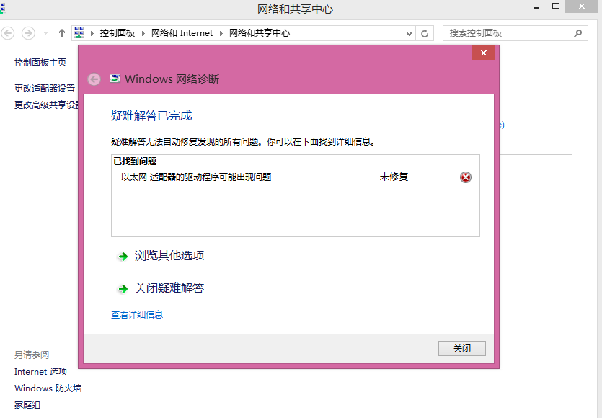Expand the chevron after 网络和 Internet
This screenshot has height=418, width=602.
coord(221,33)
